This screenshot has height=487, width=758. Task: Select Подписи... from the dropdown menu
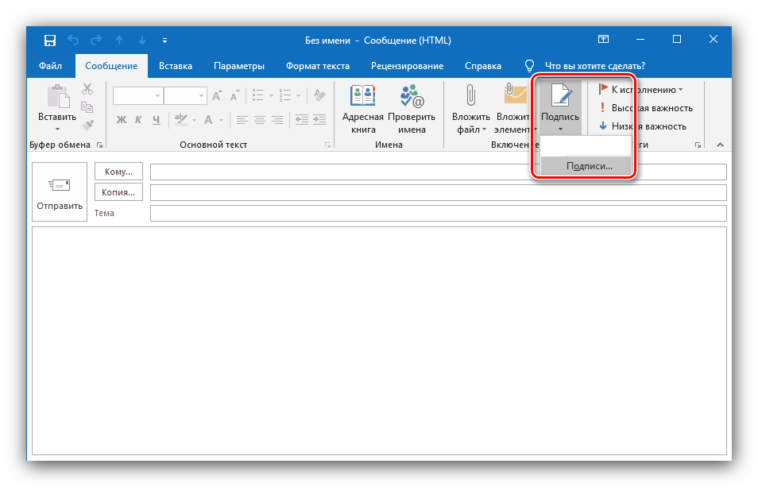pos(589,166)
